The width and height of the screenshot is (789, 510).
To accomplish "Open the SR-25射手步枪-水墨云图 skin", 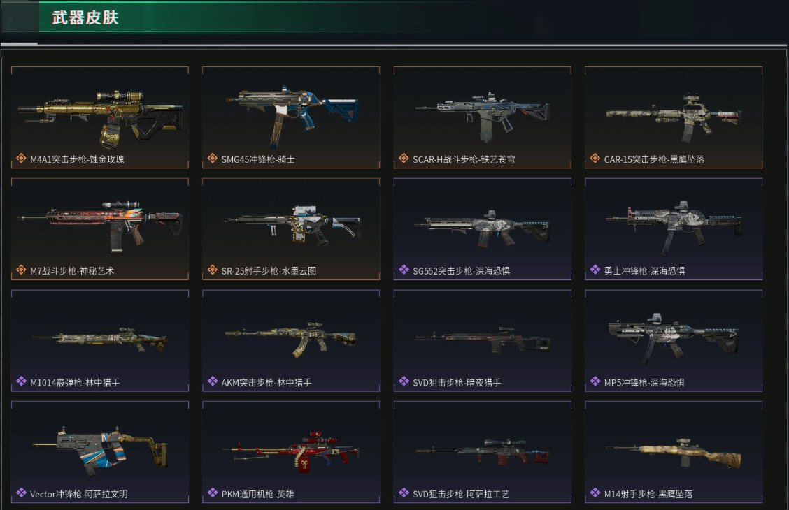I will 291,228.
